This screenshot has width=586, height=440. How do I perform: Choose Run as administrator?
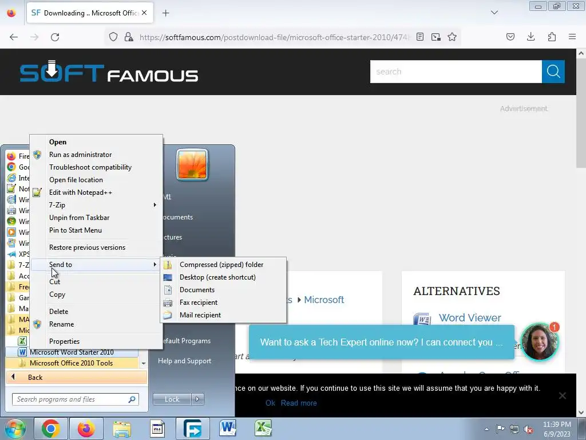[x=96, y=155]
